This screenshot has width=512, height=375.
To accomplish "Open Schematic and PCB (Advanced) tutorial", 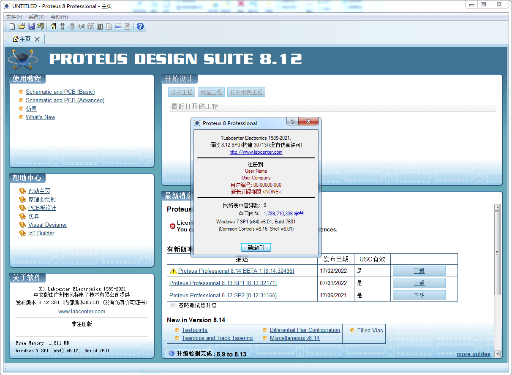I will click(65, 100).
